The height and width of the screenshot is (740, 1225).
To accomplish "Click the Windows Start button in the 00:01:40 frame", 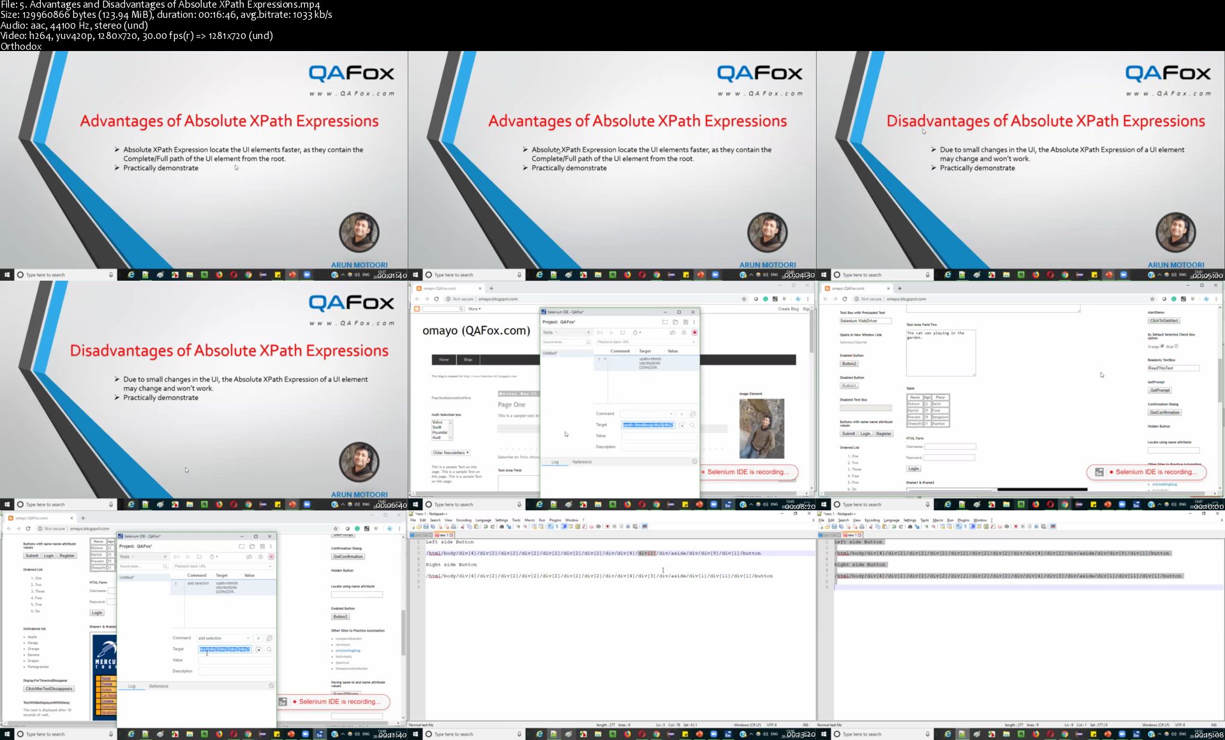I will coord(7,274).
